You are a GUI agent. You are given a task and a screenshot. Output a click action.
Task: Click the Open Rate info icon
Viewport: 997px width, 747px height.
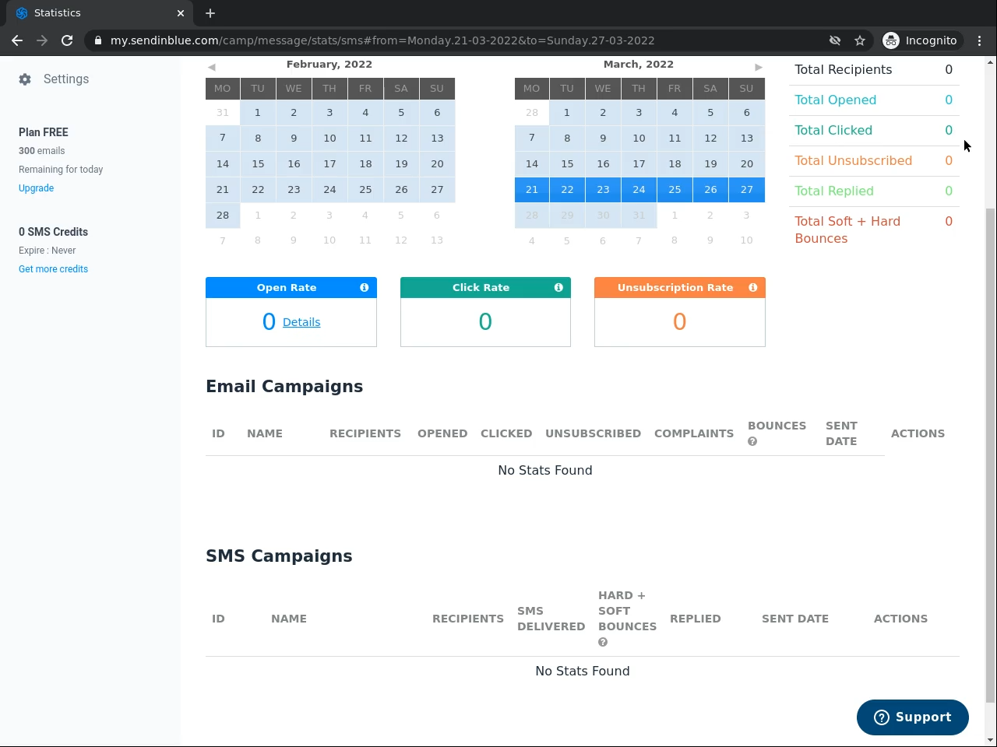[365, 288]
